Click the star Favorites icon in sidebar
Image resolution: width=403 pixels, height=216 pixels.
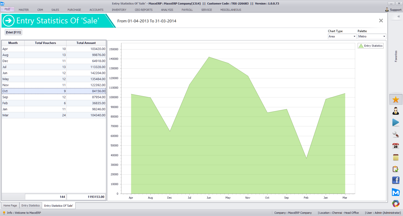(396, 99)
